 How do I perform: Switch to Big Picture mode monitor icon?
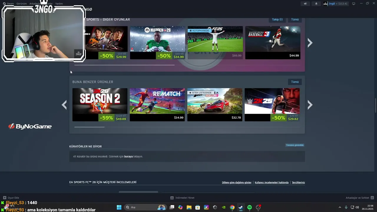click(353, 4)
